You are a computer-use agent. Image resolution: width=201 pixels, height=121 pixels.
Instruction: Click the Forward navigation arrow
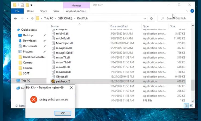point(22,19)
